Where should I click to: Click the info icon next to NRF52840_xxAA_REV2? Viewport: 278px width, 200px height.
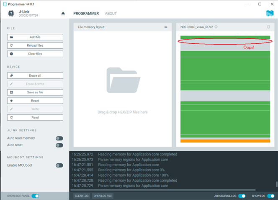click(216, 27)
